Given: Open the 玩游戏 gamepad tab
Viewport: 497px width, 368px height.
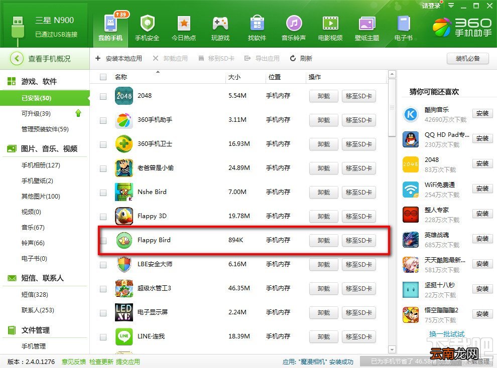Looking at the screenshot, I should 220,28.
